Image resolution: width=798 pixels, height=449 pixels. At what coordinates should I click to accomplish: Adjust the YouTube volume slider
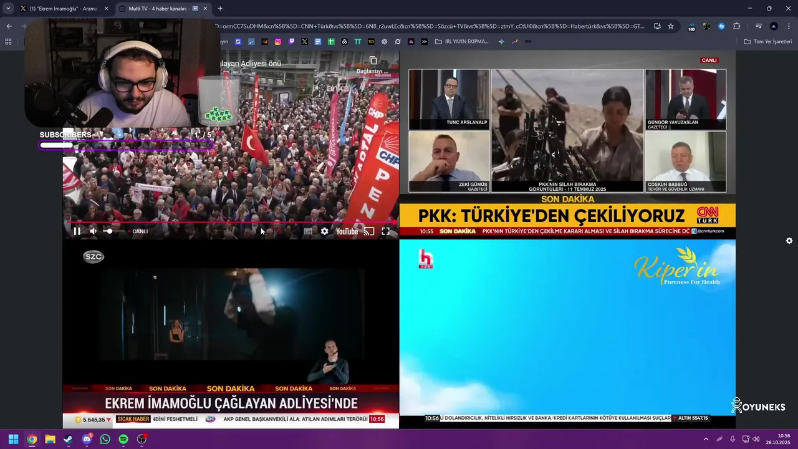pyautogui.click(x=113, y=231)
